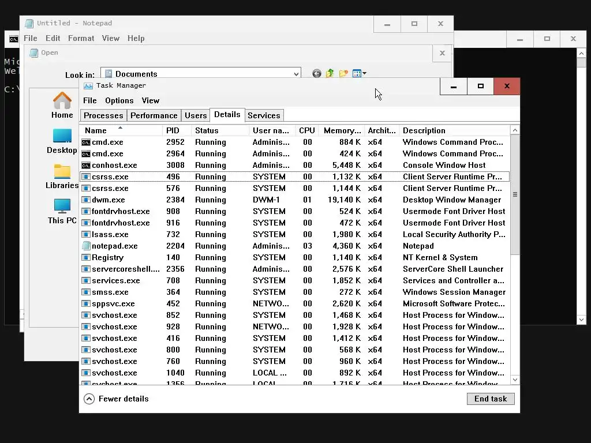The width and height of the screenshot is (591, 443).
Task: Click the servercoreshell process icon
Action: 86,269
